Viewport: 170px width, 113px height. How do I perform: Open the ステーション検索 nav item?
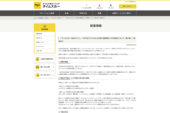tap(47, 13)
